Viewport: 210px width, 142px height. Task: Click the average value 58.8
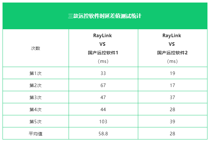tap(103, 133)
